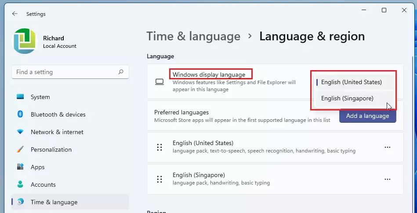417x213 pixels.
Task: Choose English (Singapore) display language
Action: tap(354, 99)
